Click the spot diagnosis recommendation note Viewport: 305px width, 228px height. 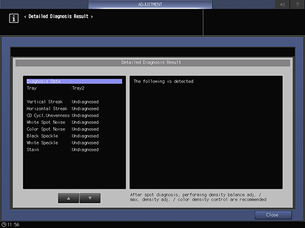point(198,197)
